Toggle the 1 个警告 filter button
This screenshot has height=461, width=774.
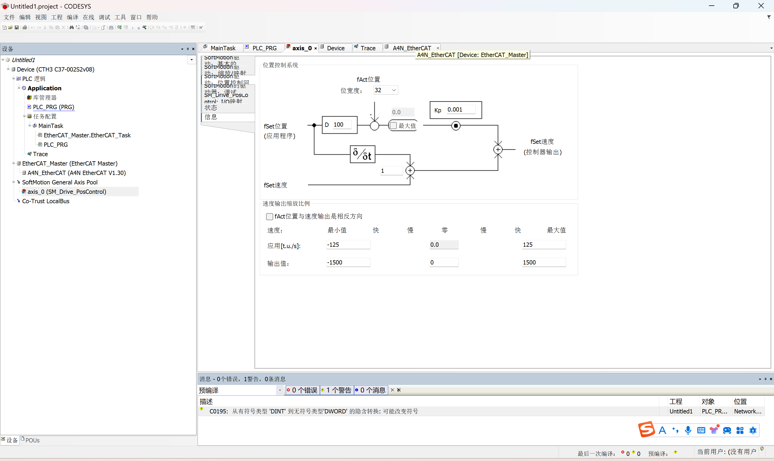pos(336,390)
